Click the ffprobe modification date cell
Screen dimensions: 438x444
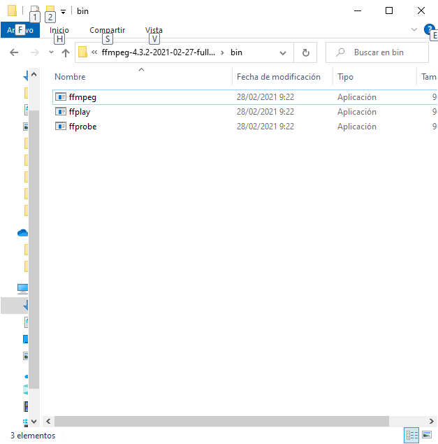265,127
